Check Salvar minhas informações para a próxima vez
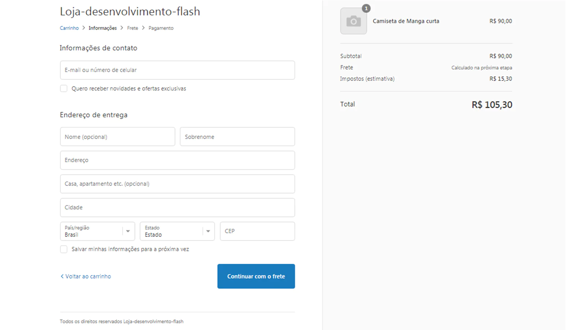This screenshot has height=330, width=586. point(64,249)
